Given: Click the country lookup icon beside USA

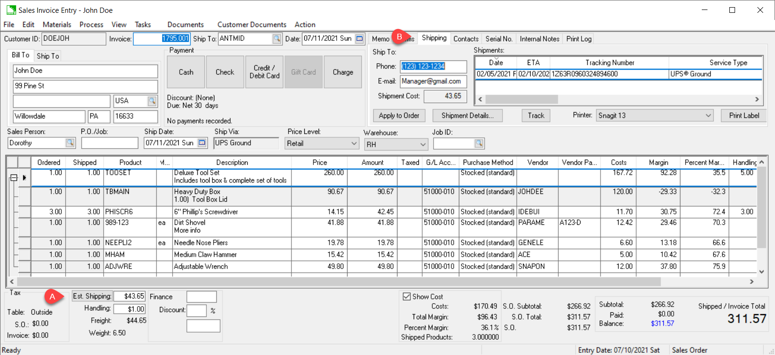Looking at the screenshot, I should click(x=152, y=101).
